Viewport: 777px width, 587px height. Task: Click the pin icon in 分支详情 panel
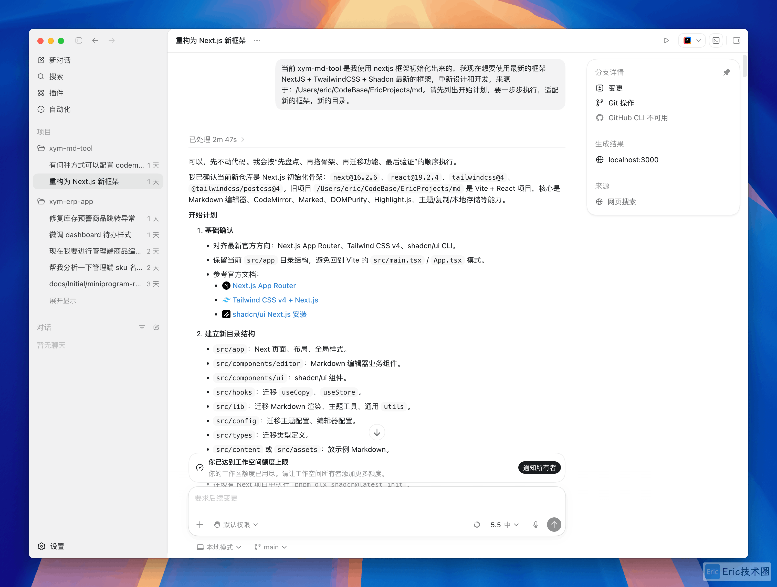(727, 72)
